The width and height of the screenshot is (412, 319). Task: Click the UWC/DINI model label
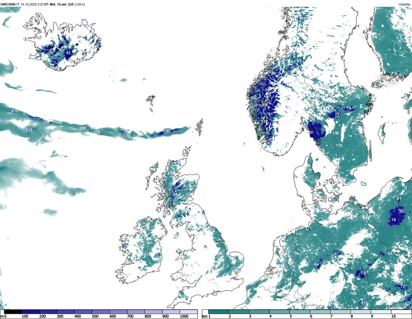8,4
